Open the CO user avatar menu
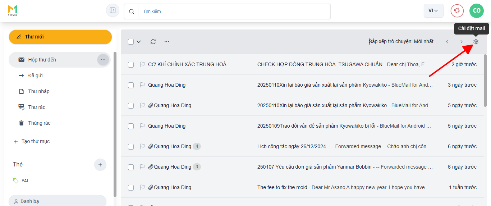The image size is (491, 206). point(477,10)
